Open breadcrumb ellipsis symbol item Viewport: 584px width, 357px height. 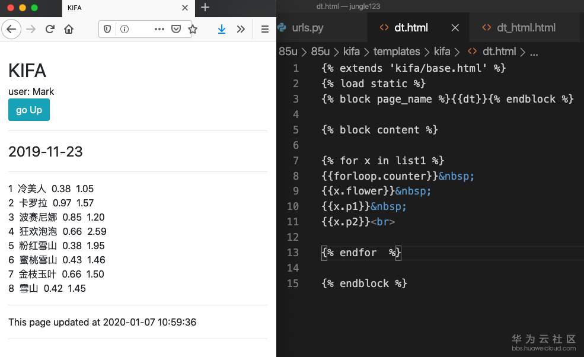[534, 53]
